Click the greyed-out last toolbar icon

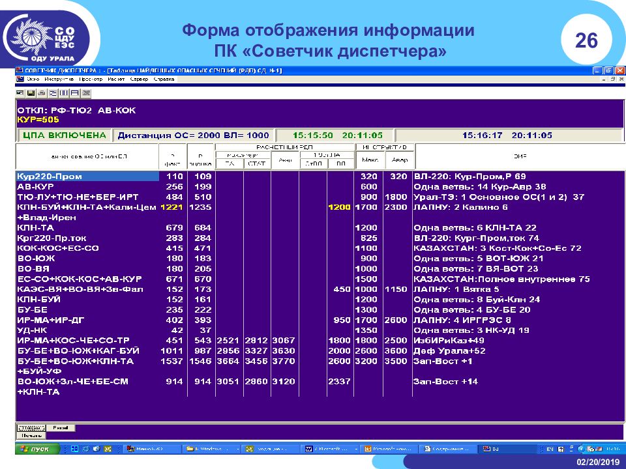pyautogui.click(x=85, y=93)
